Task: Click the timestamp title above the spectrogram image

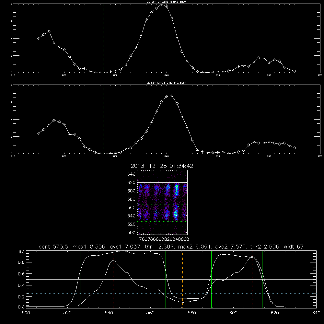Action: [162, 166]
